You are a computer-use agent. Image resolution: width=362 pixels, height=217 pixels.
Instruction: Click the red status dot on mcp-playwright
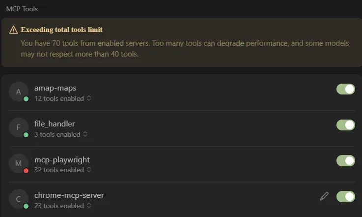pos(26,171)
